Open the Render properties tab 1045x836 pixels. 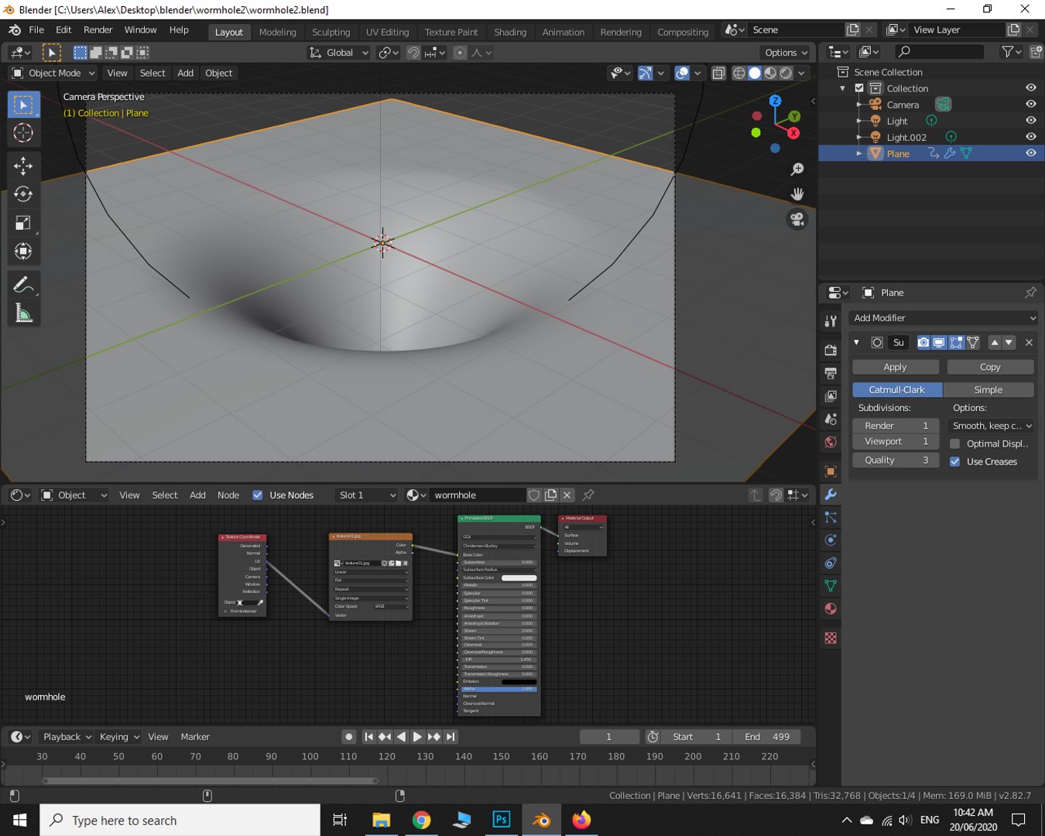point(831,350)
